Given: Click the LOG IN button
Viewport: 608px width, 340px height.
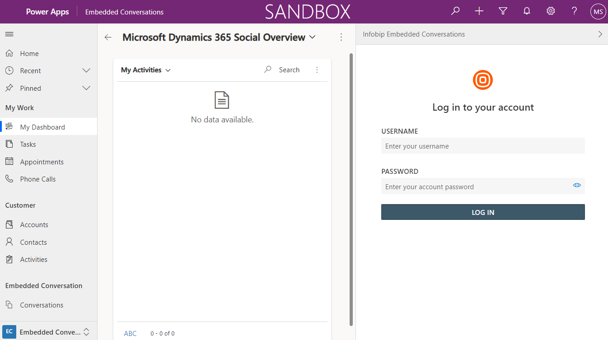Looking at the screenshot, I should click(x=483, y=212).
